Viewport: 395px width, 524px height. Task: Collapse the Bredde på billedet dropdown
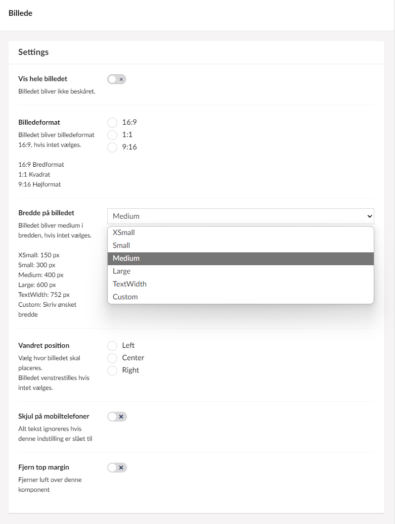pos(240,216)
